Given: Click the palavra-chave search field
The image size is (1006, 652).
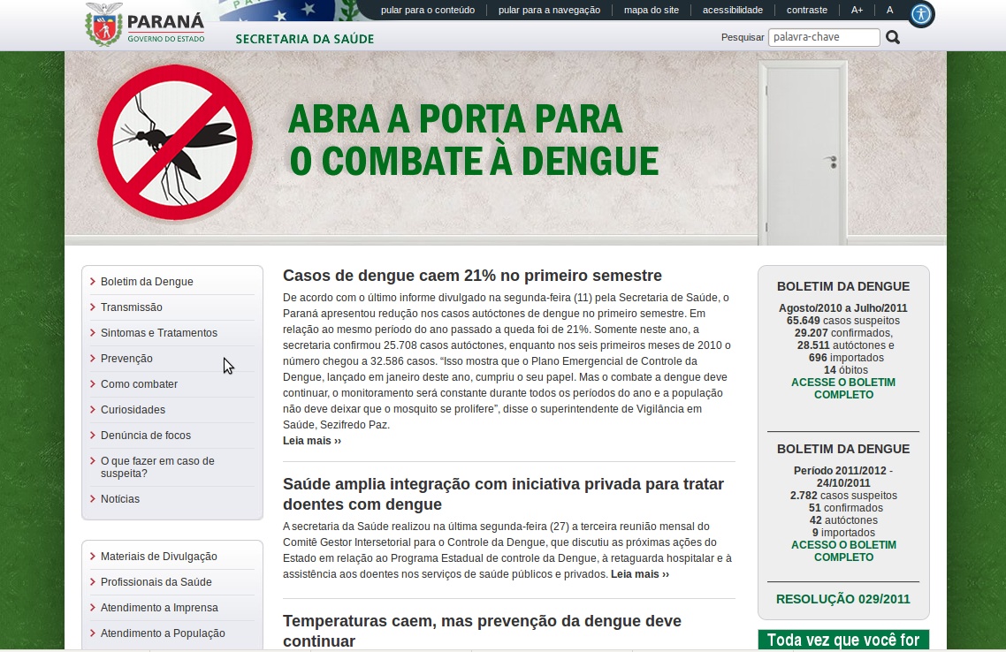Looking at the screenshot, I should (823, 37).
